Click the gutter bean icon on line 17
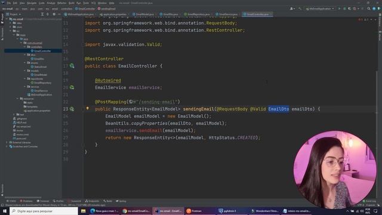The height and width of the screenshot is (215, 382). [x=72, y=66]
